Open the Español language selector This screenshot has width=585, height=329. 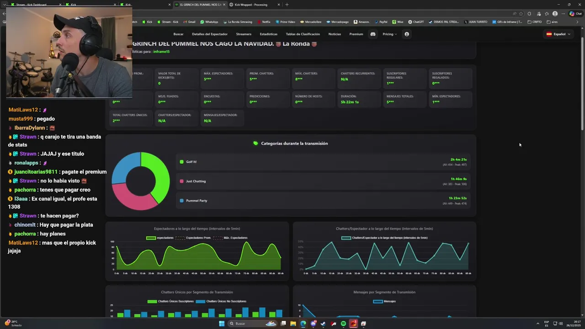558,34
